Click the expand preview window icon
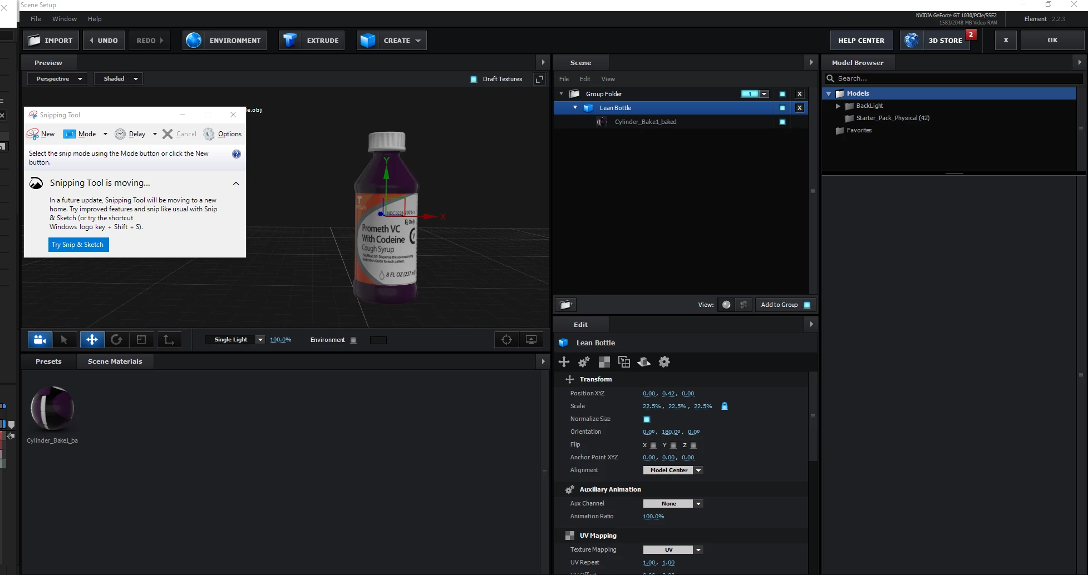Image resolution: width=1088 pixels, height=575 pixels. (539, 79)
